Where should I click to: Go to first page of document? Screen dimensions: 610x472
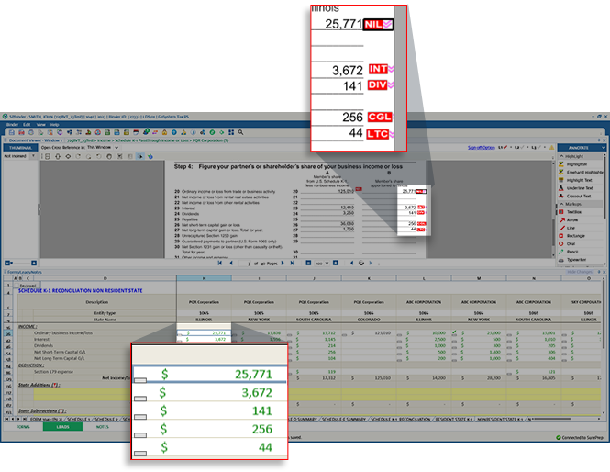click(220, 264)
